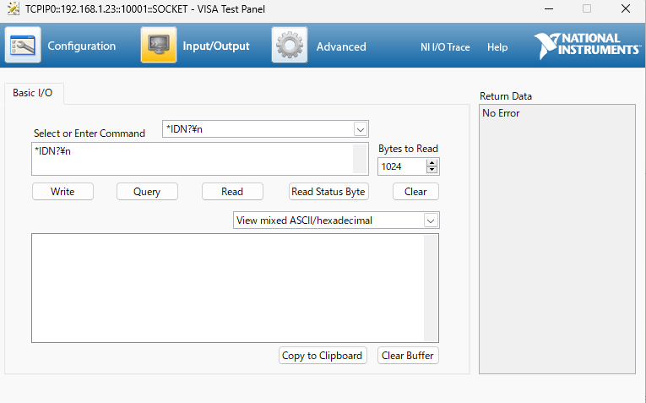The width and height of the screenshot is (646, 403).
Task: Click the Query button
Action: click(x=147, y=192)
